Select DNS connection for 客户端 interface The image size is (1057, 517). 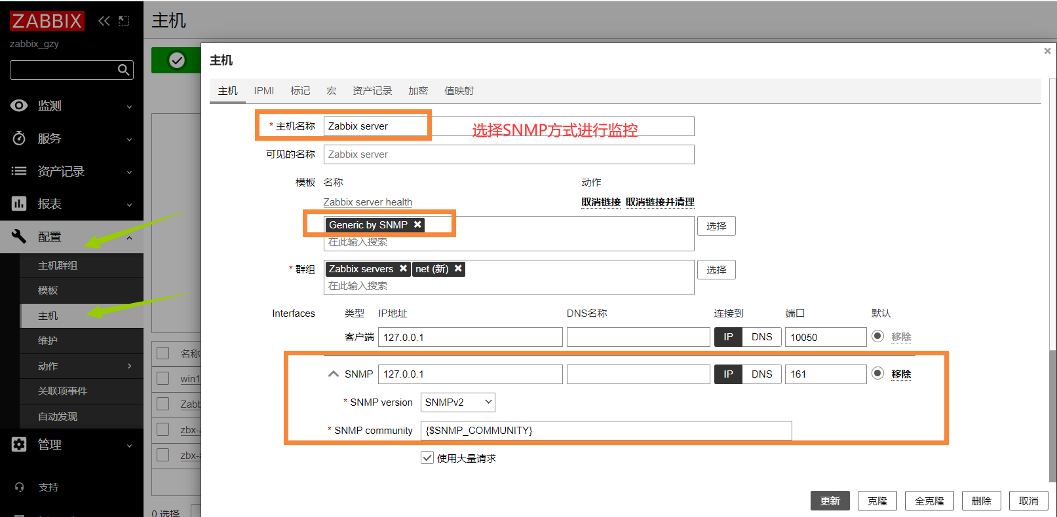pyautogui.click(x=761, y=337)
